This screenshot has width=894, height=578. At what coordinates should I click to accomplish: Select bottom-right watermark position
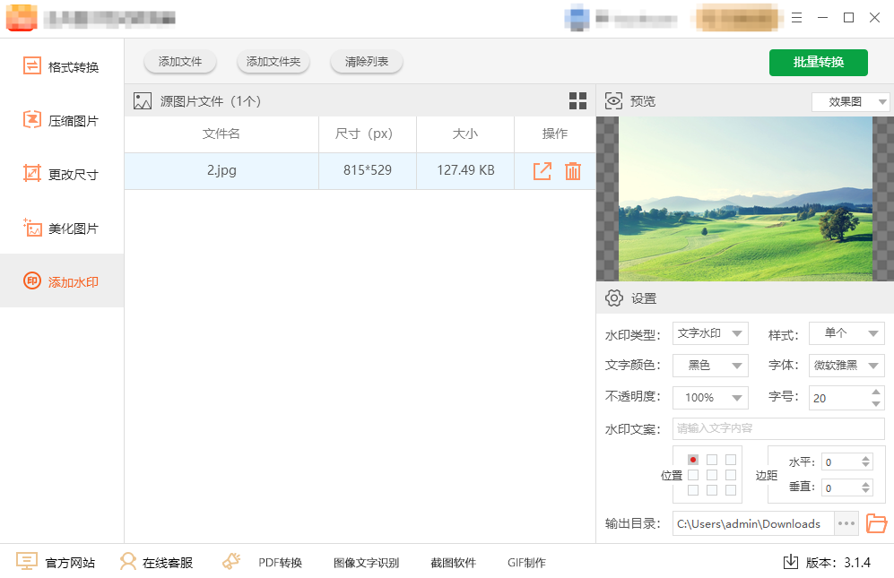point(731,490)
